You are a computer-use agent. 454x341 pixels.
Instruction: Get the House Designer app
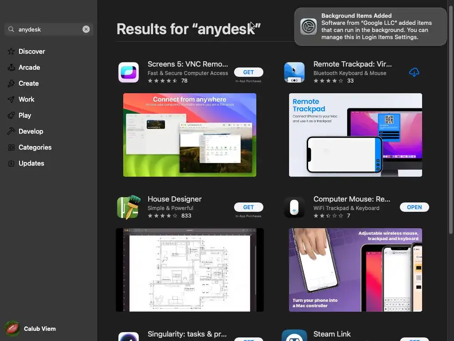point(248,207)
